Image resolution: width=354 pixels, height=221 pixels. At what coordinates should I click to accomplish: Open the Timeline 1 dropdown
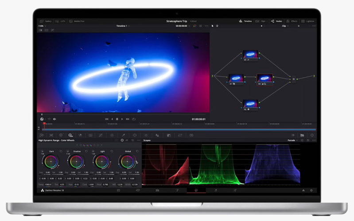pyautogui.click(x=123, y=26)
